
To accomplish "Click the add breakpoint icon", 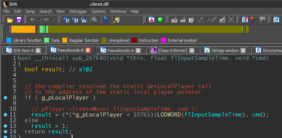I will coord(254,19).
